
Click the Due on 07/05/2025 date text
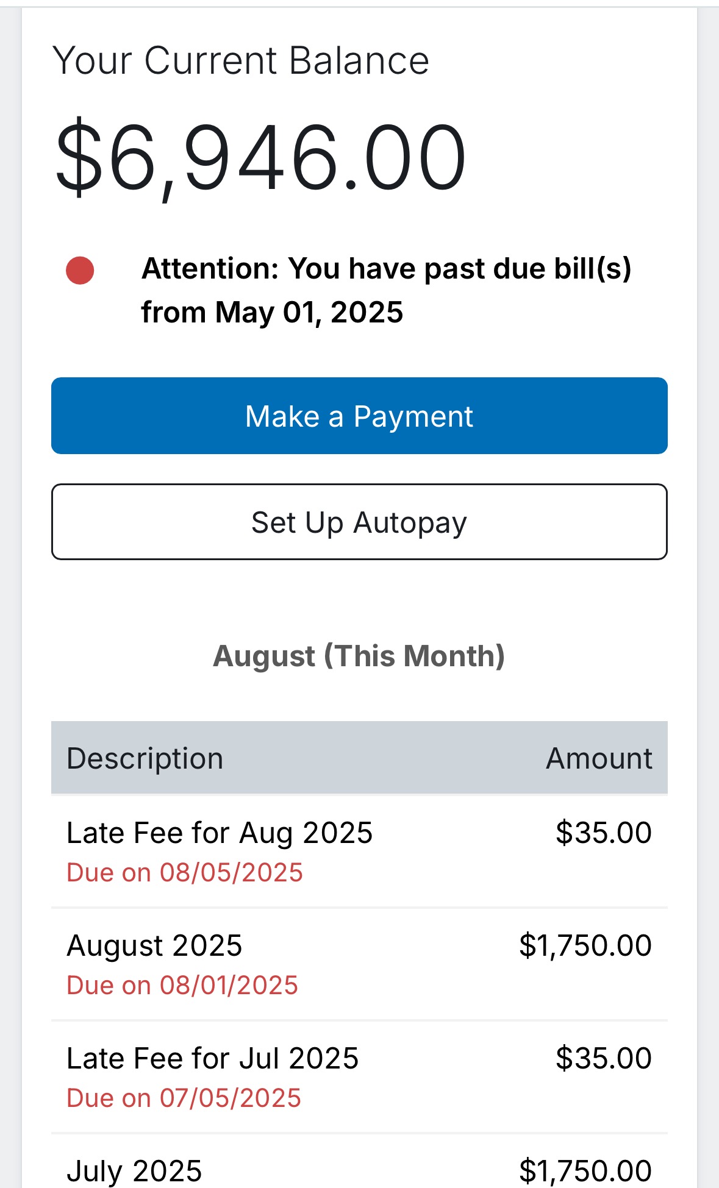coord(184,1098)
